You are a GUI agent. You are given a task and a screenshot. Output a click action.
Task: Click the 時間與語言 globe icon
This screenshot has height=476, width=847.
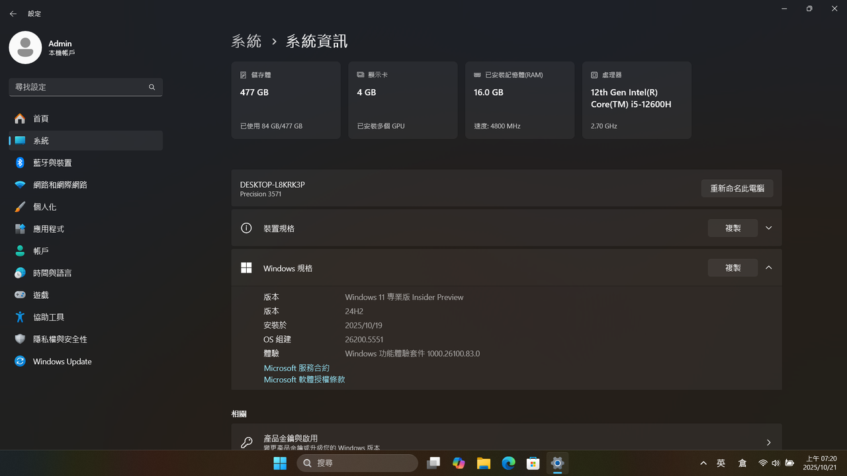point(20,273)
